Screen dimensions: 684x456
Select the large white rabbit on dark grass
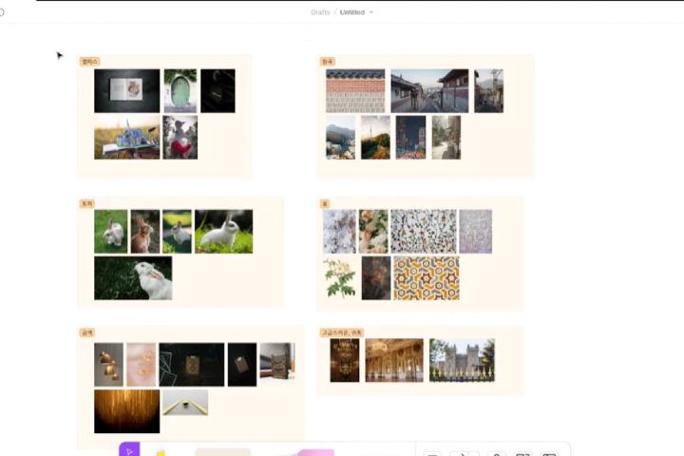133,277
